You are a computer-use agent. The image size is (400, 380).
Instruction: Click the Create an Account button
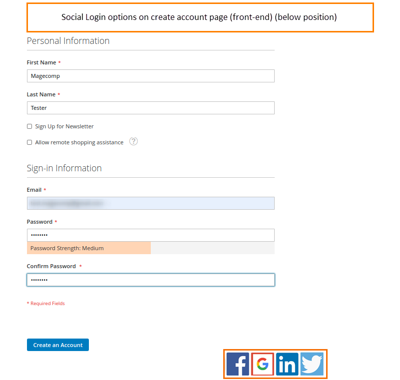[57, 345]
